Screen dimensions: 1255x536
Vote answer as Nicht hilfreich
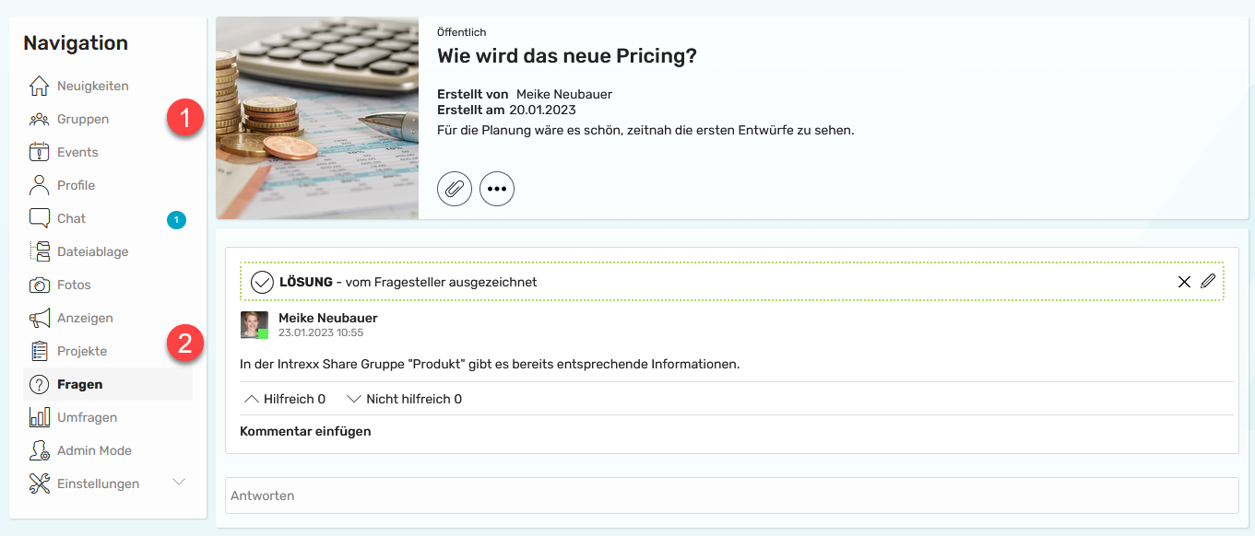coord(404,399)
